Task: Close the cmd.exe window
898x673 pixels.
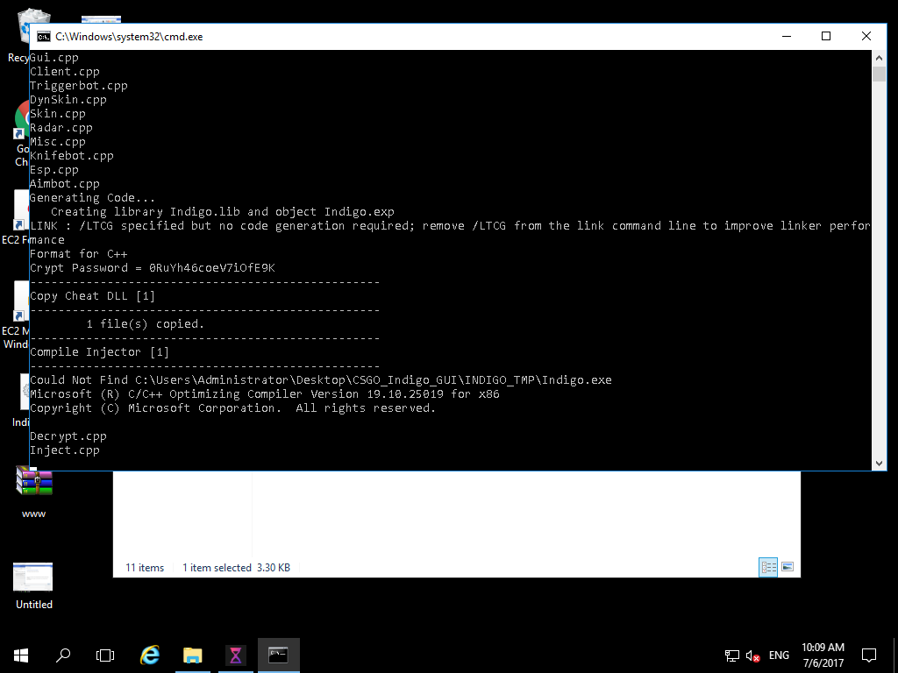Action: tap(866, 37)
